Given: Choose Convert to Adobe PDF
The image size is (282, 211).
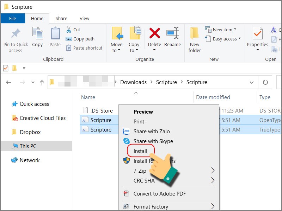Looking at the screenshot, I should pos(160,194).
